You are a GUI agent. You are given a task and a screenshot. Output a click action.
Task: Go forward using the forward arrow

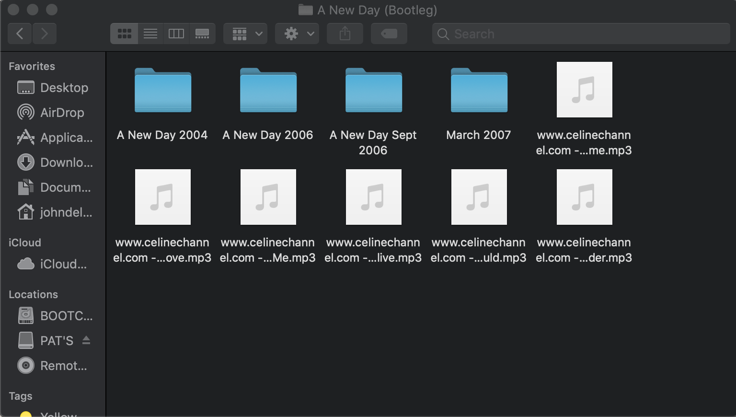(x=45, y=34)
